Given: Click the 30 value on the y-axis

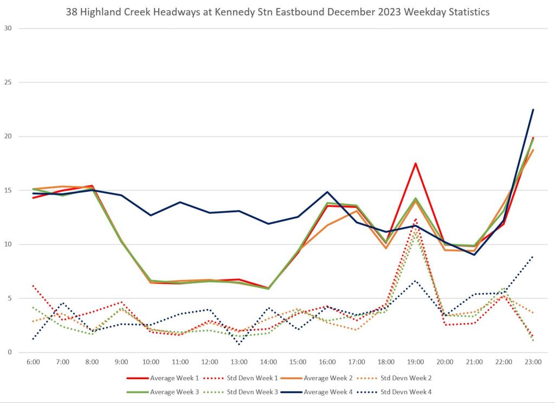Looking at the screenshot, I should [x=8, y=28].
